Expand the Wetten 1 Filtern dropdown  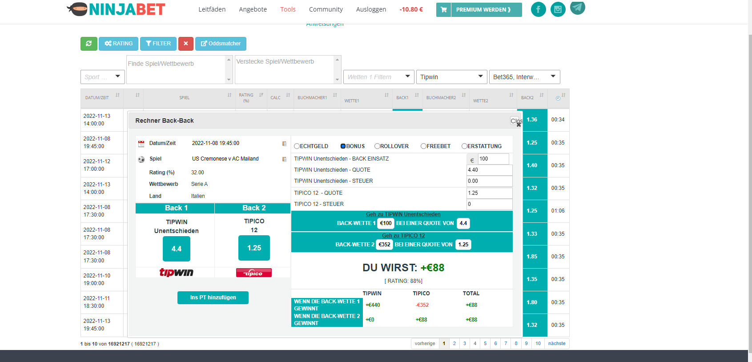click(379, 77)
